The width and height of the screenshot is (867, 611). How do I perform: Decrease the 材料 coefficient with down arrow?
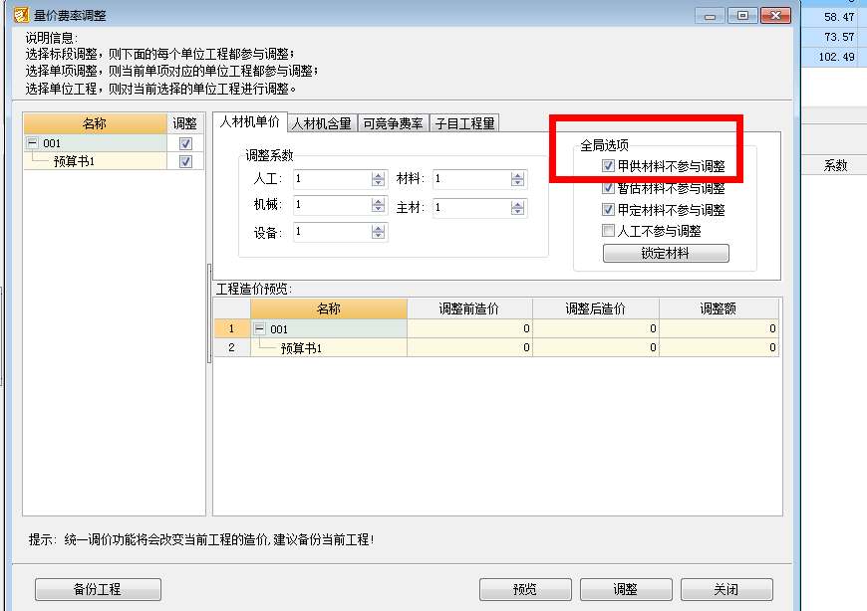tap(517, 183)
